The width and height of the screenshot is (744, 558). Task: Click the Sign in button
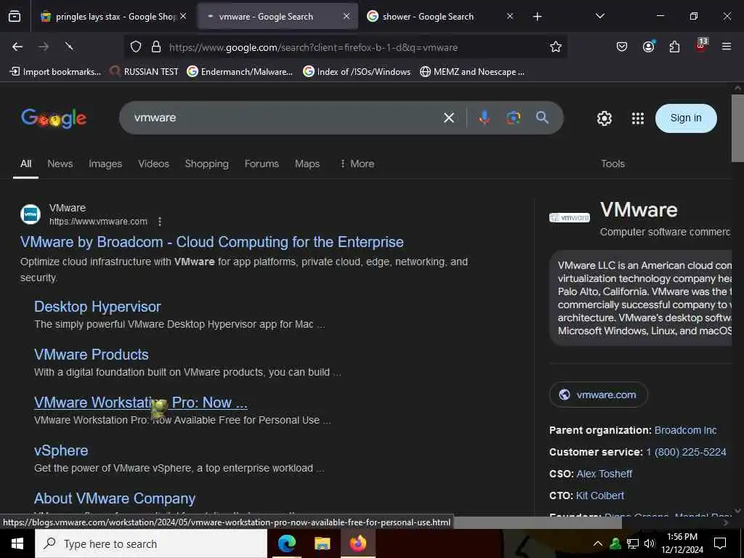[x=686, y=118]
